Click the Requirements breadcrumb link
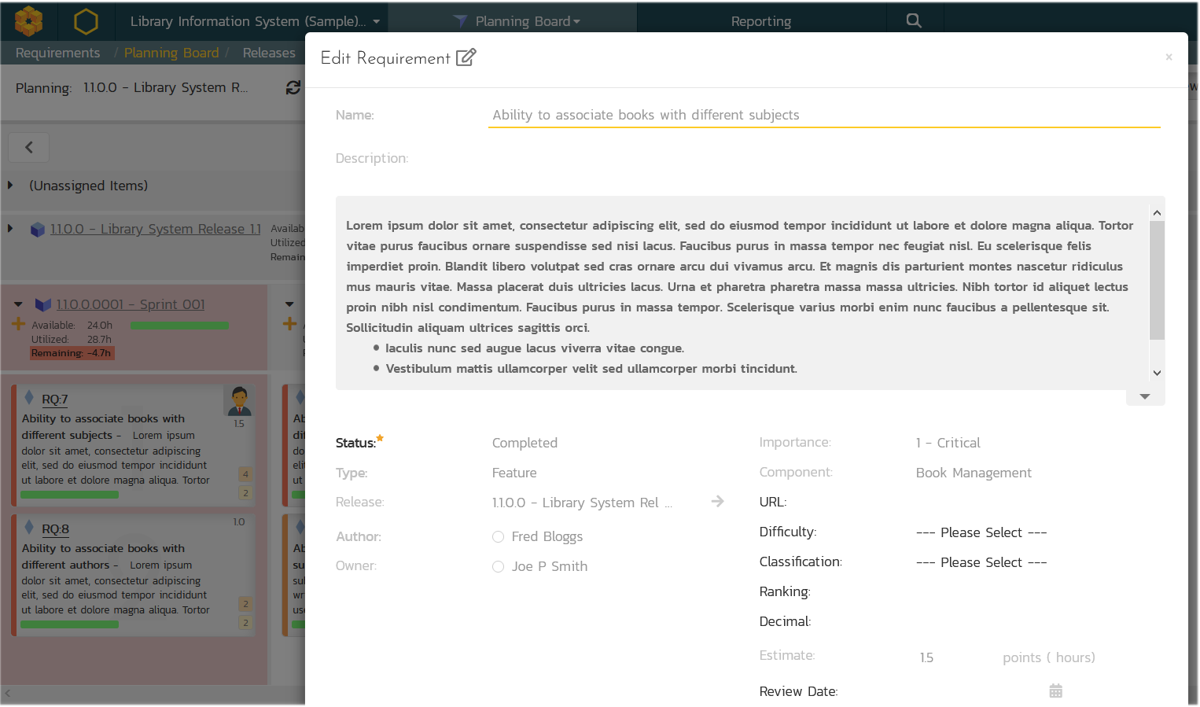Viewport: 1200px width, 707px height. click(57, 53)
